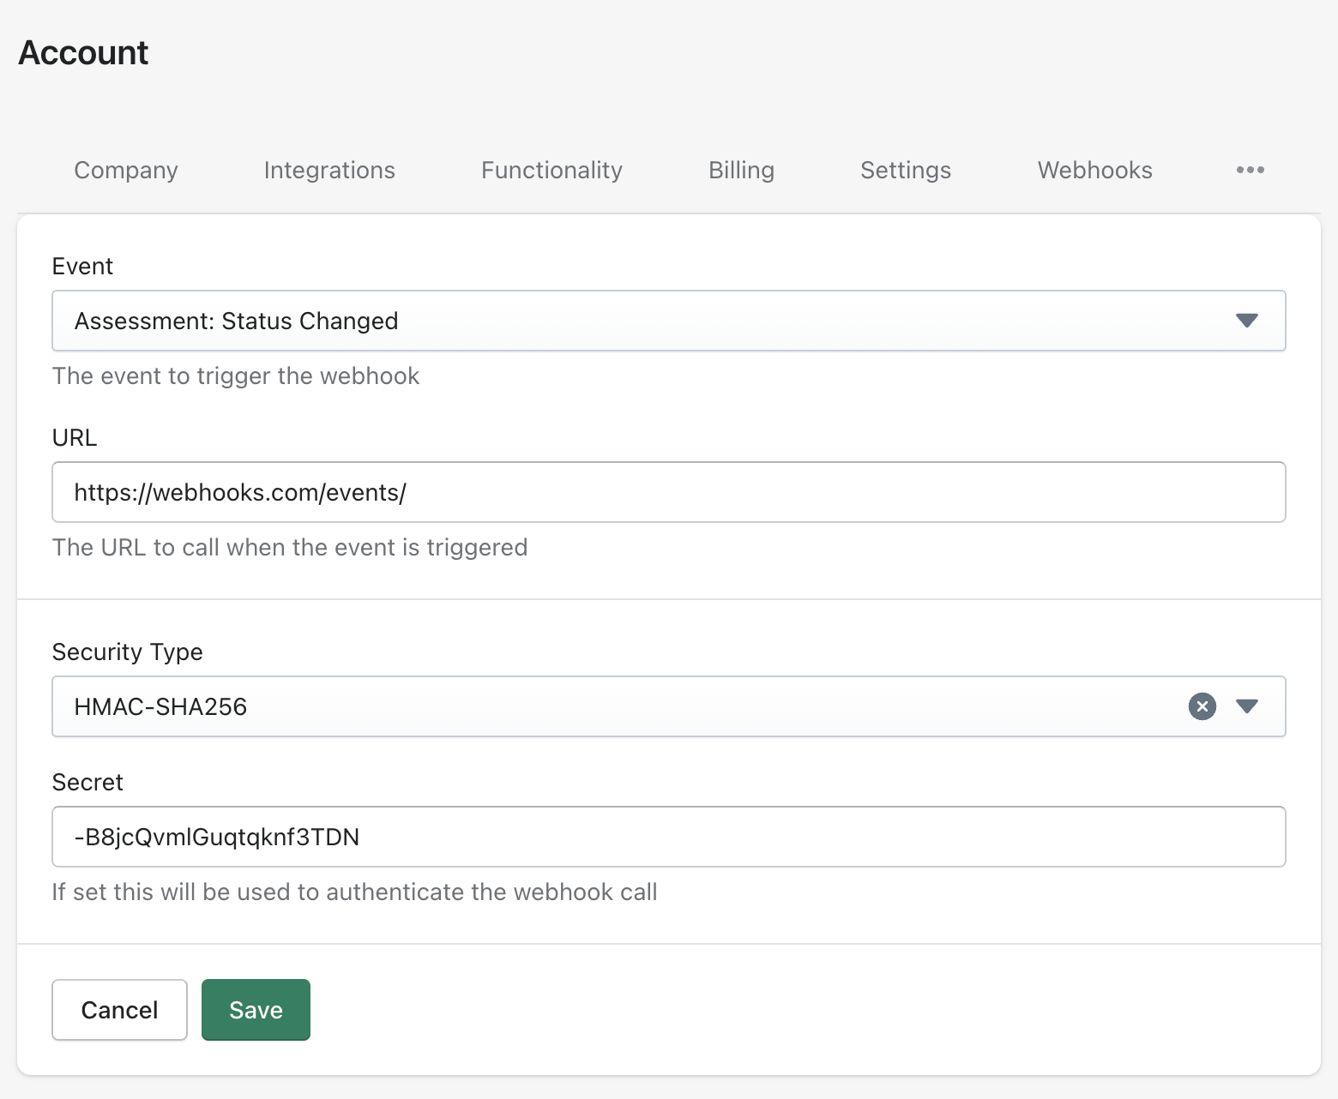Click the 'Event' field label
The image size is (1338, 1099).
82,267
